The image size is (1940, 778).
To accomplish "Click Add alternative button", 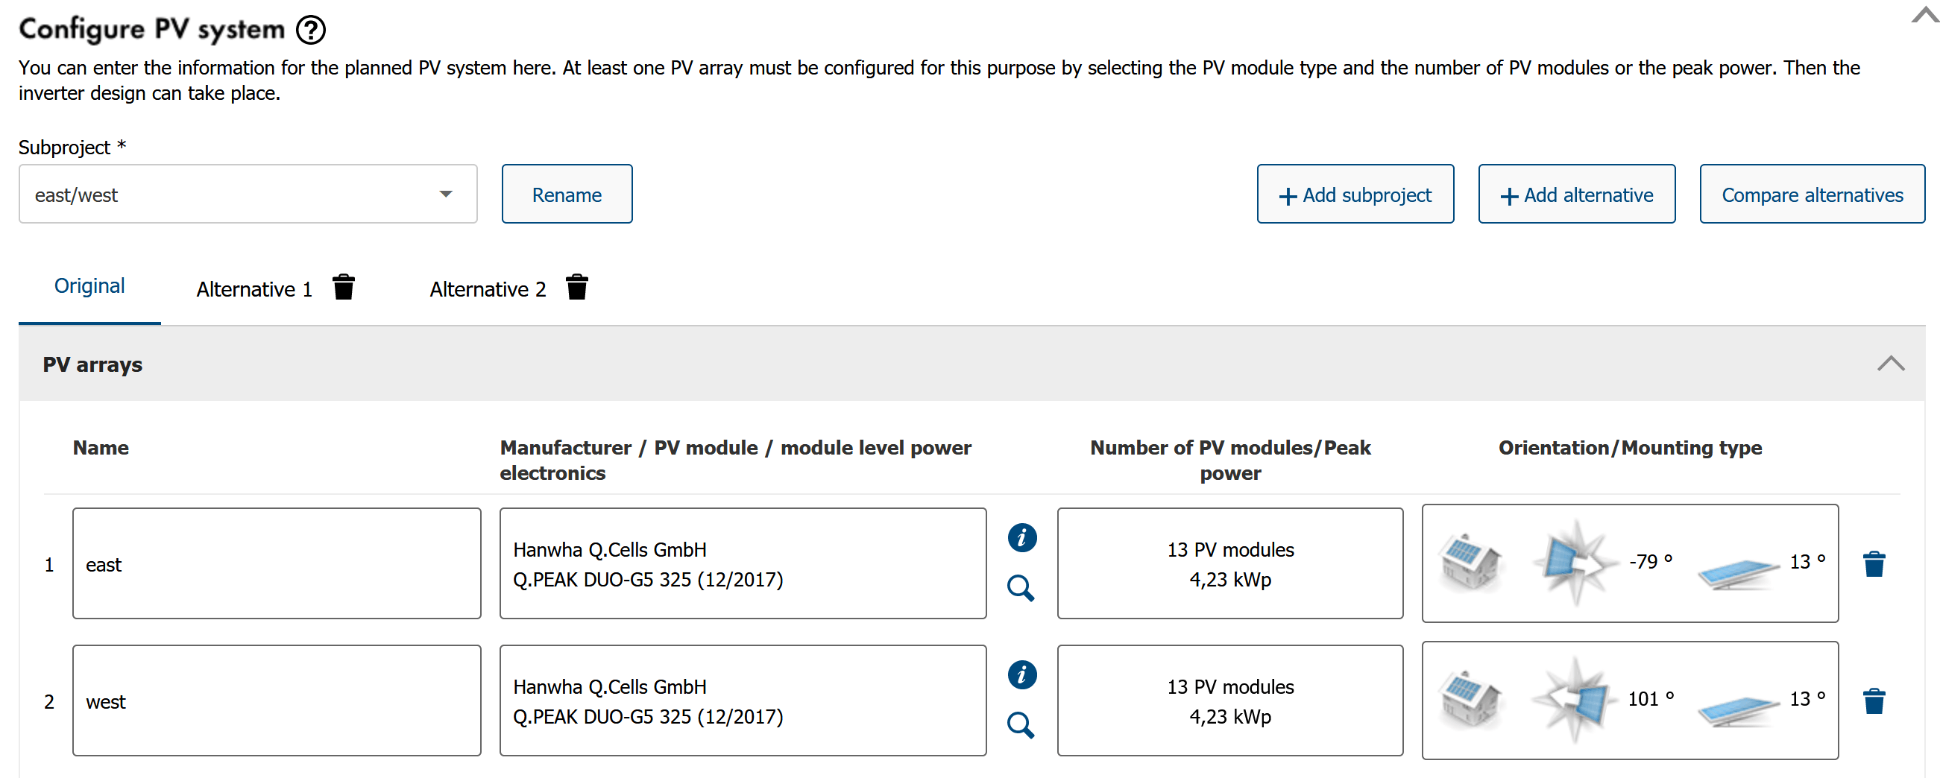I will point(1576,194).
